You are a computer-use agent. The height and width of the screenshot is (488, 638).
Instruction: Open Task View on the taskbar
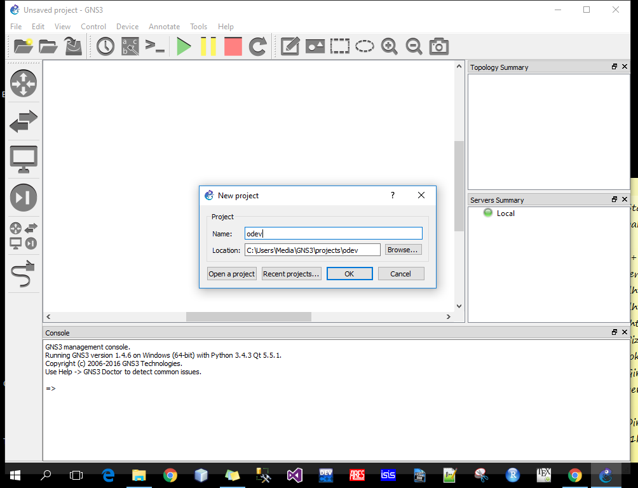(76, 475)
